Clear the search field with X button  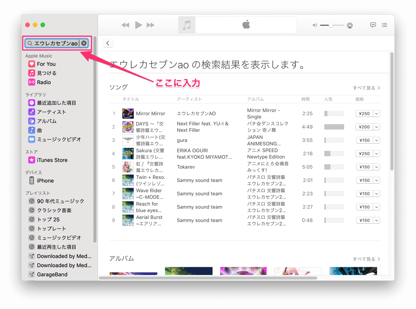(84, 43)
